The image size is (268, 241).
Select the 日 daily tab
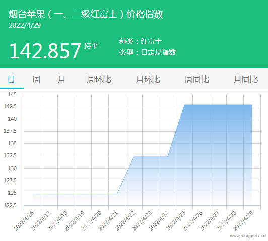click(x=12, y=79)
